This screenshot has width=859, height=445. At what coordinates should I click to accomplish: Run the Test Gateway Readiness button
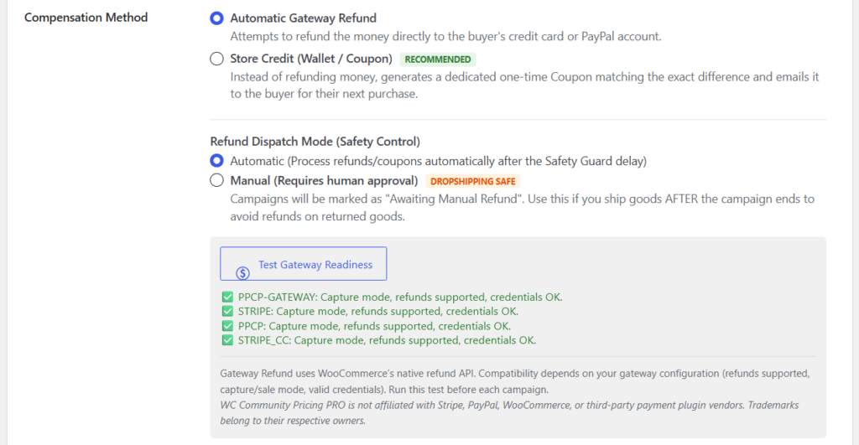pos(304,264)
